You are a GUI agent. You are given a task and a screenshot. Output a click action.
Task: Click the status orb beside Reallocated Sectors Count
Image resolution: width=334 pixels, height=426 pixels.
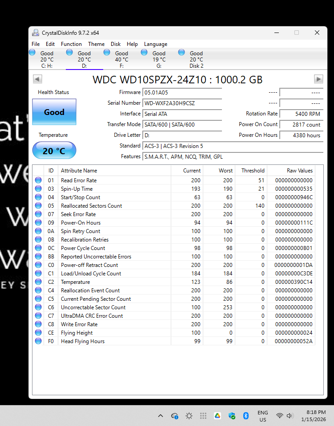38,206
